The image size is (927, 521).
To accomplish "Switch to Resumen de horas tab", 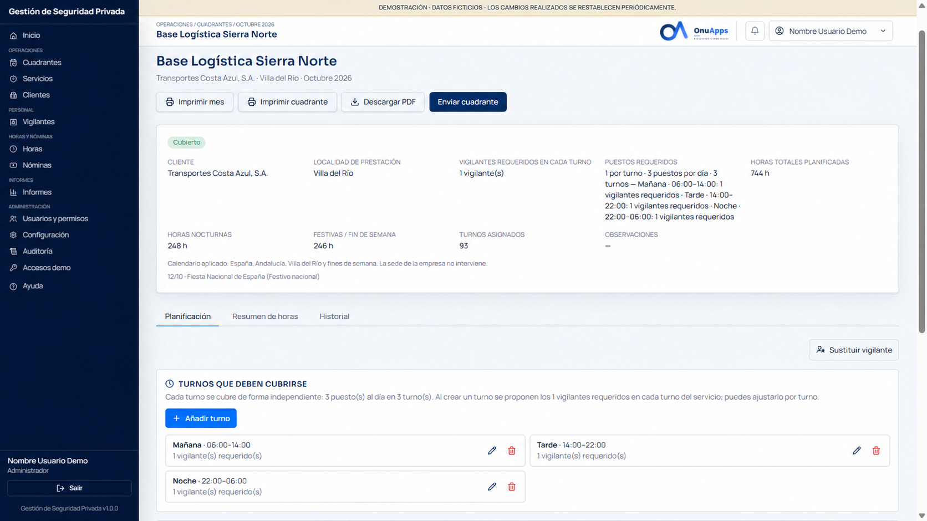I will 265,316.
